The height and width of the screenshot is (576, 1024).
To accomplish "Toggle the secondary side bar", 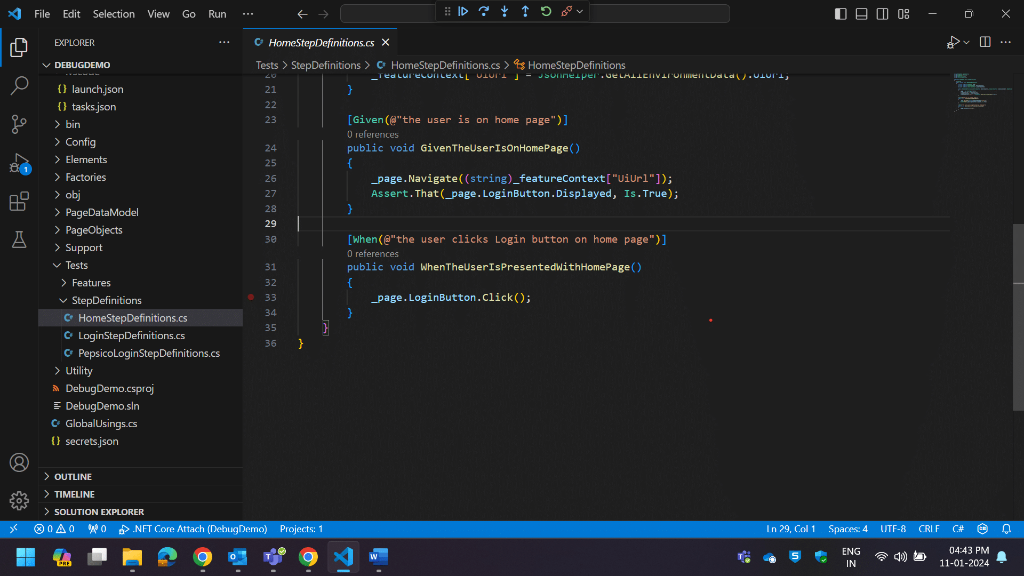I will [x=883, y=14].
